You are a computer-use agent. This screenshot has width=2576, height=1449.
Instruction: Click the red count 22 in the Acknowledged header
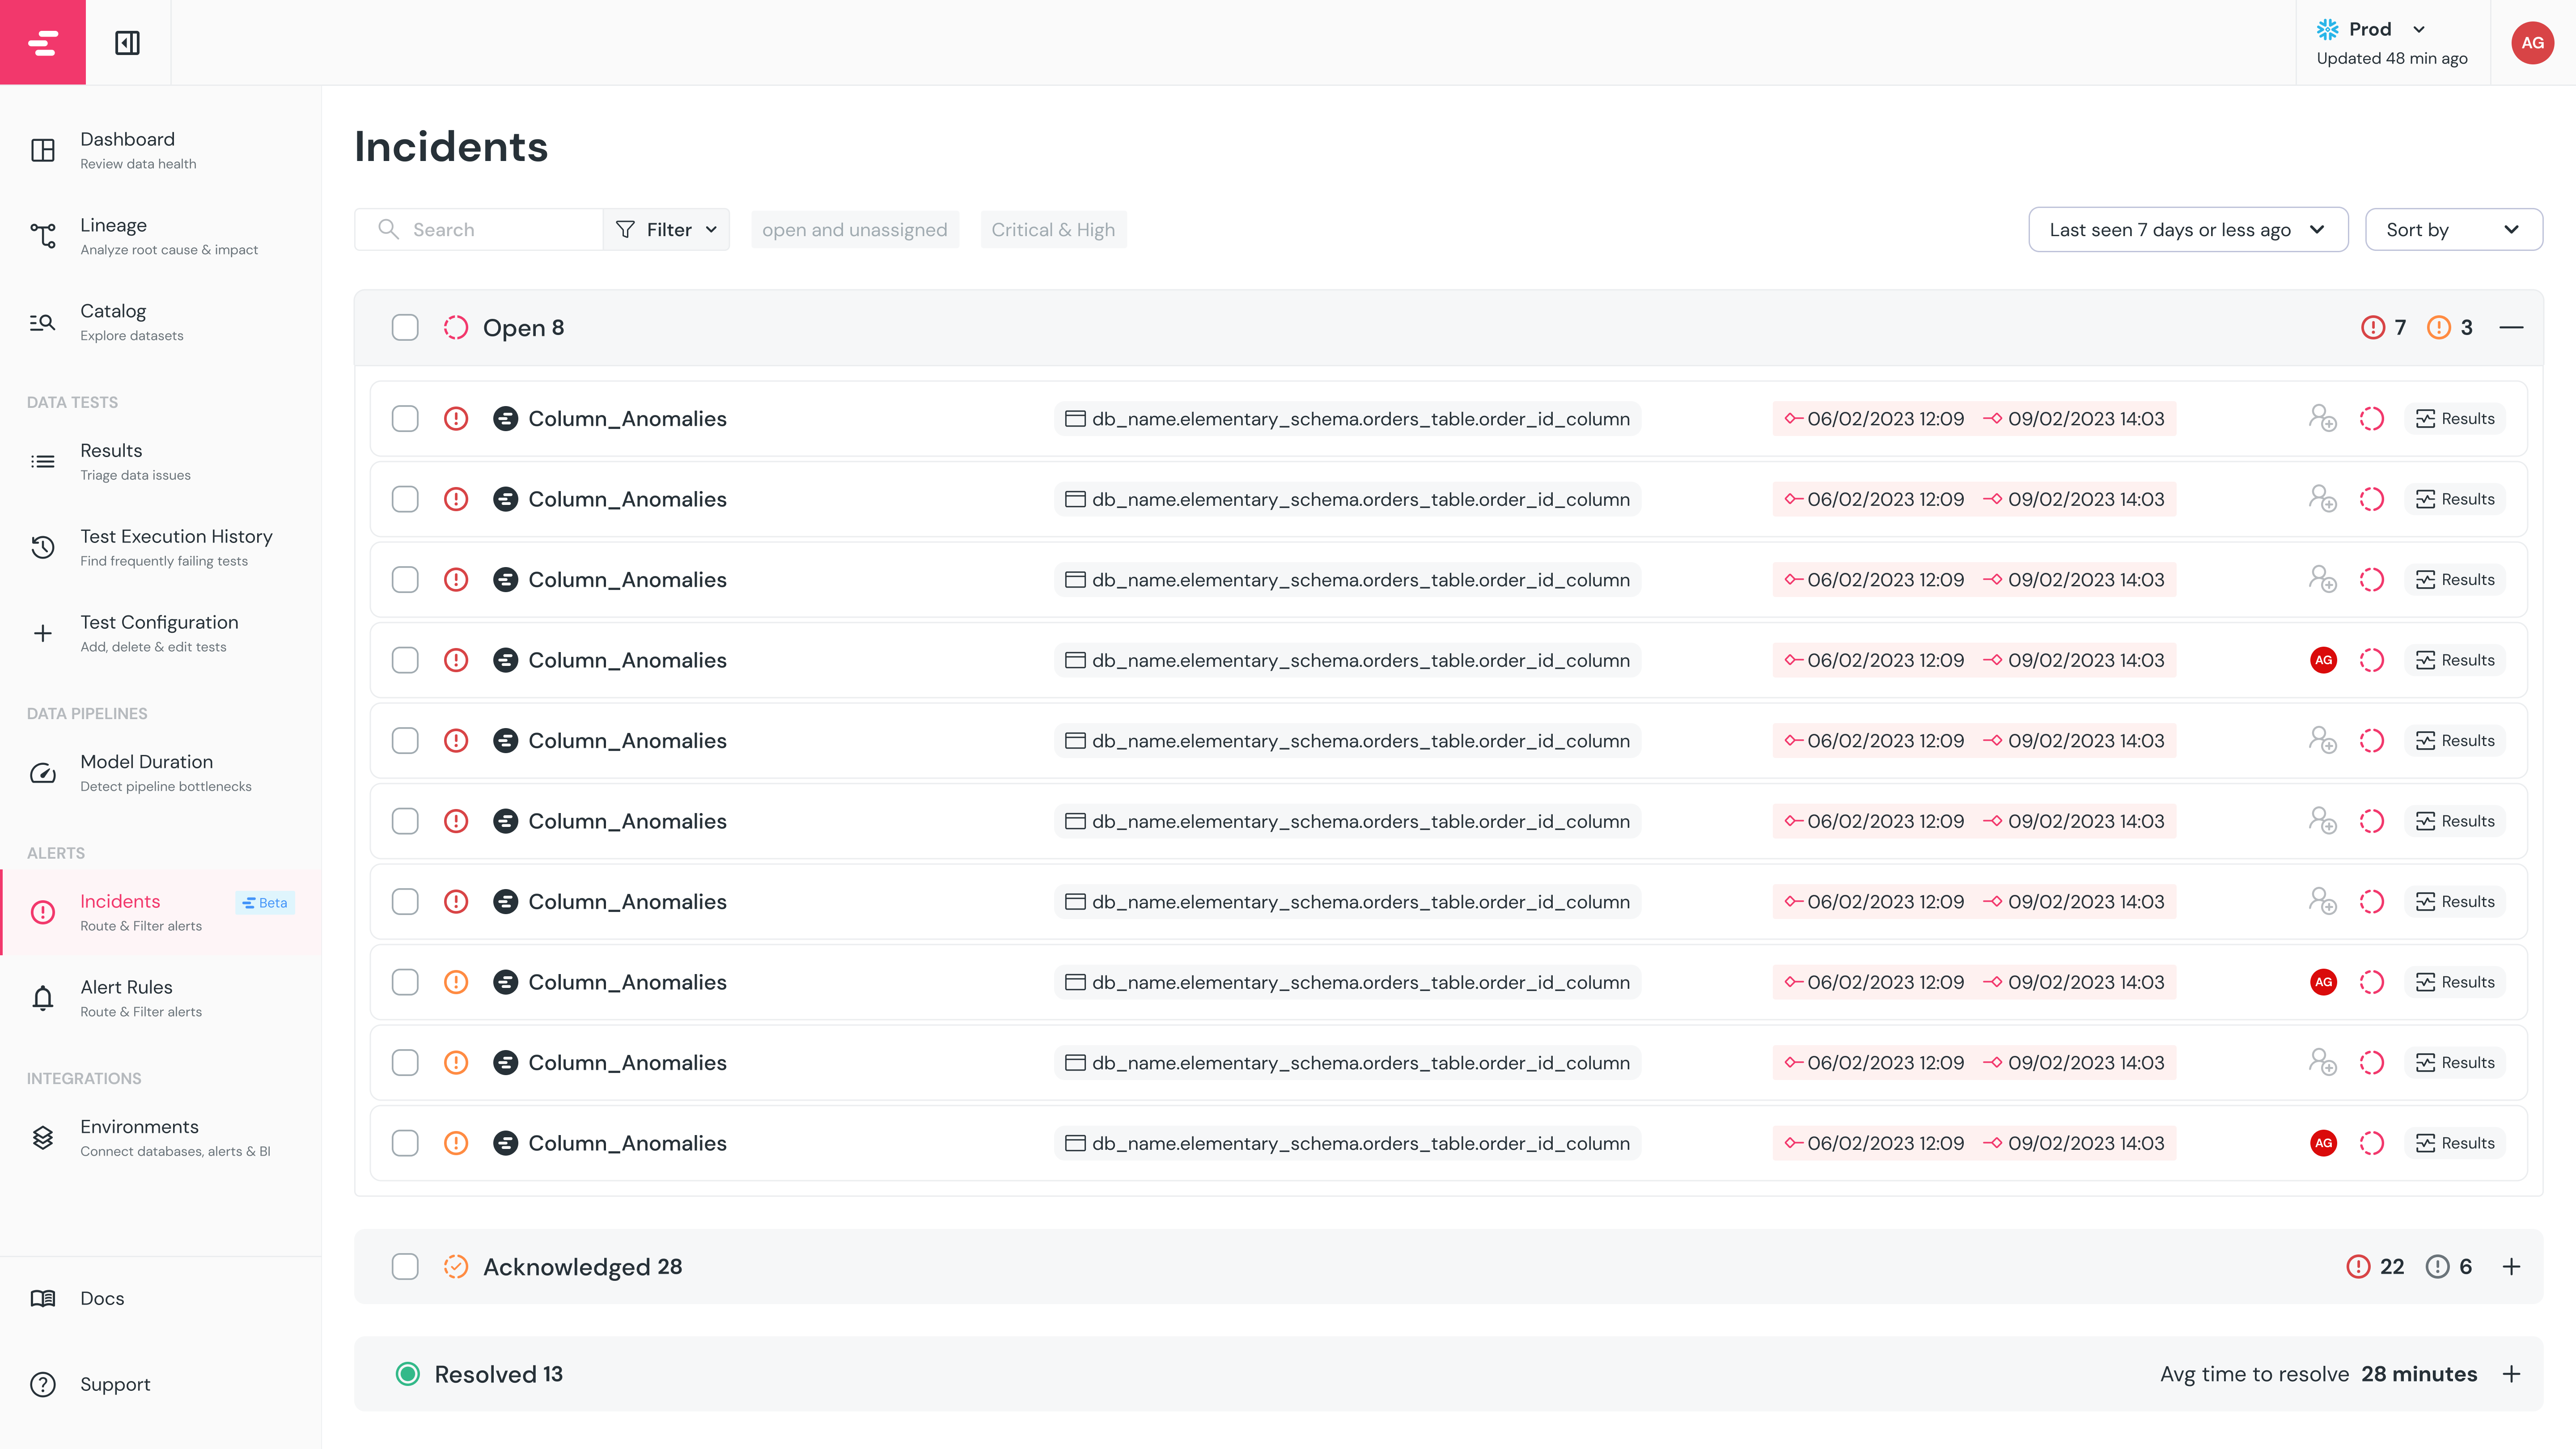pos(2375,1267)
